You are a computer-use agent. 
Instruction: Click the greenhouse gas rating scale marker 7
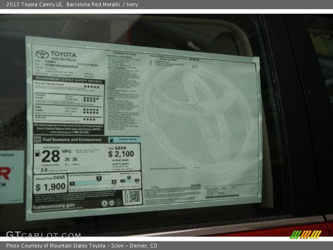pyautogui.click(x=99, y=178)
